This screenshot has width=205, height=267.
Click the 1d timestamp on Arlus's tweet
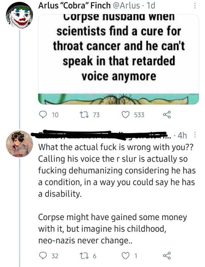[150, 5]
